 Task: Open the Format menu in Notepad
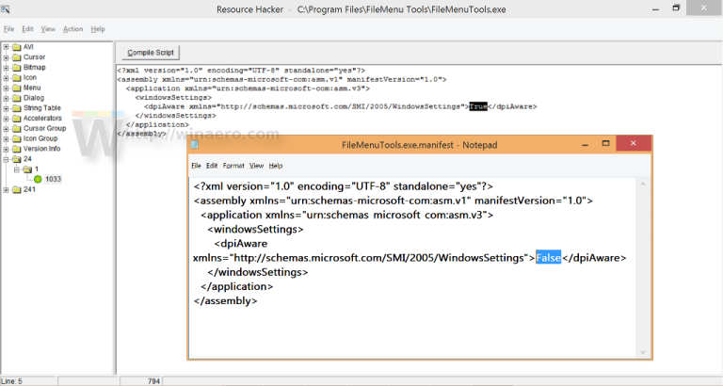pyautogui.click(x=233, y=166)
